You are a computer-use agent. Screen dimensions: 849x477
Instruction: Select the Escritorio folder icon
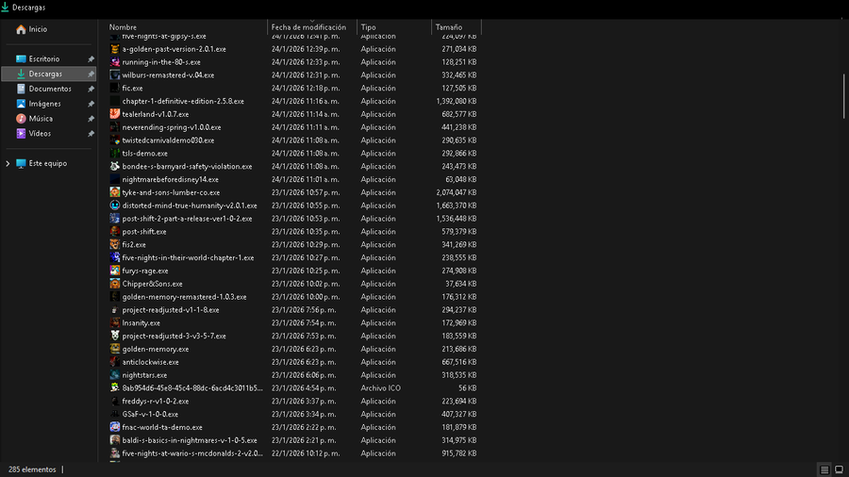21,59
